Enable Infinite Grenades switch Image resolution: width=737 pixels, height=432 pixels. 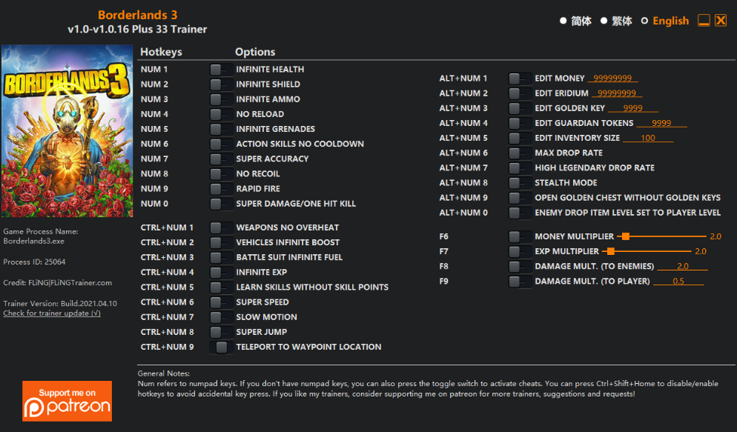221,129
